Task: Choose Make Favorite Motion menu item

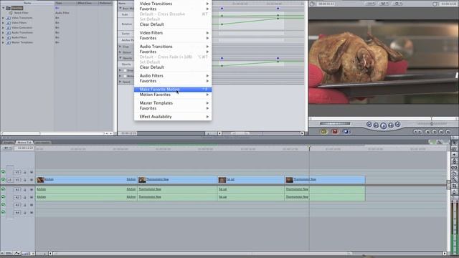Action: tap(173, 90)
